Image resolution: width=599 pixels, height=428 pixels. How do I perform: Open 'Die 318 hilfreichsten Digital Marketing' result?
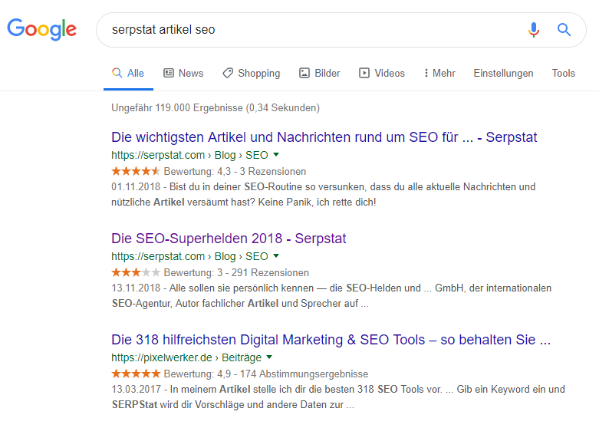click(x=331, y=339)
